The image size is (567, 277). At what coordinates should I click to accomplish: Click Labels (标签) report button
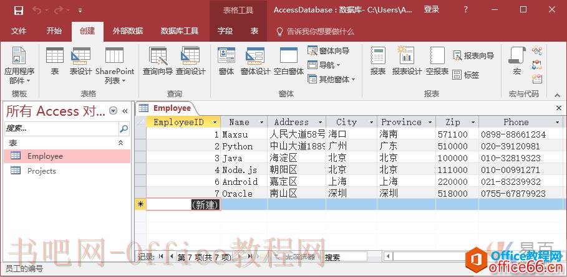(x=466, y=75)
